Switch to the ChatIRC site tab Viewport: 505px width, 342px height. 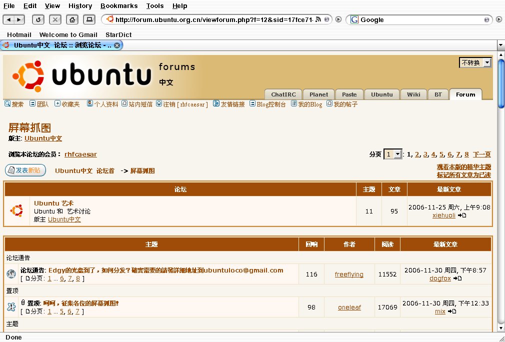tap(283, 94)
